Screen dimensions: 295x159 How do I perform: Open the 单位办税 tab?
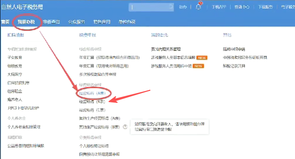click(x=127, y=22)
